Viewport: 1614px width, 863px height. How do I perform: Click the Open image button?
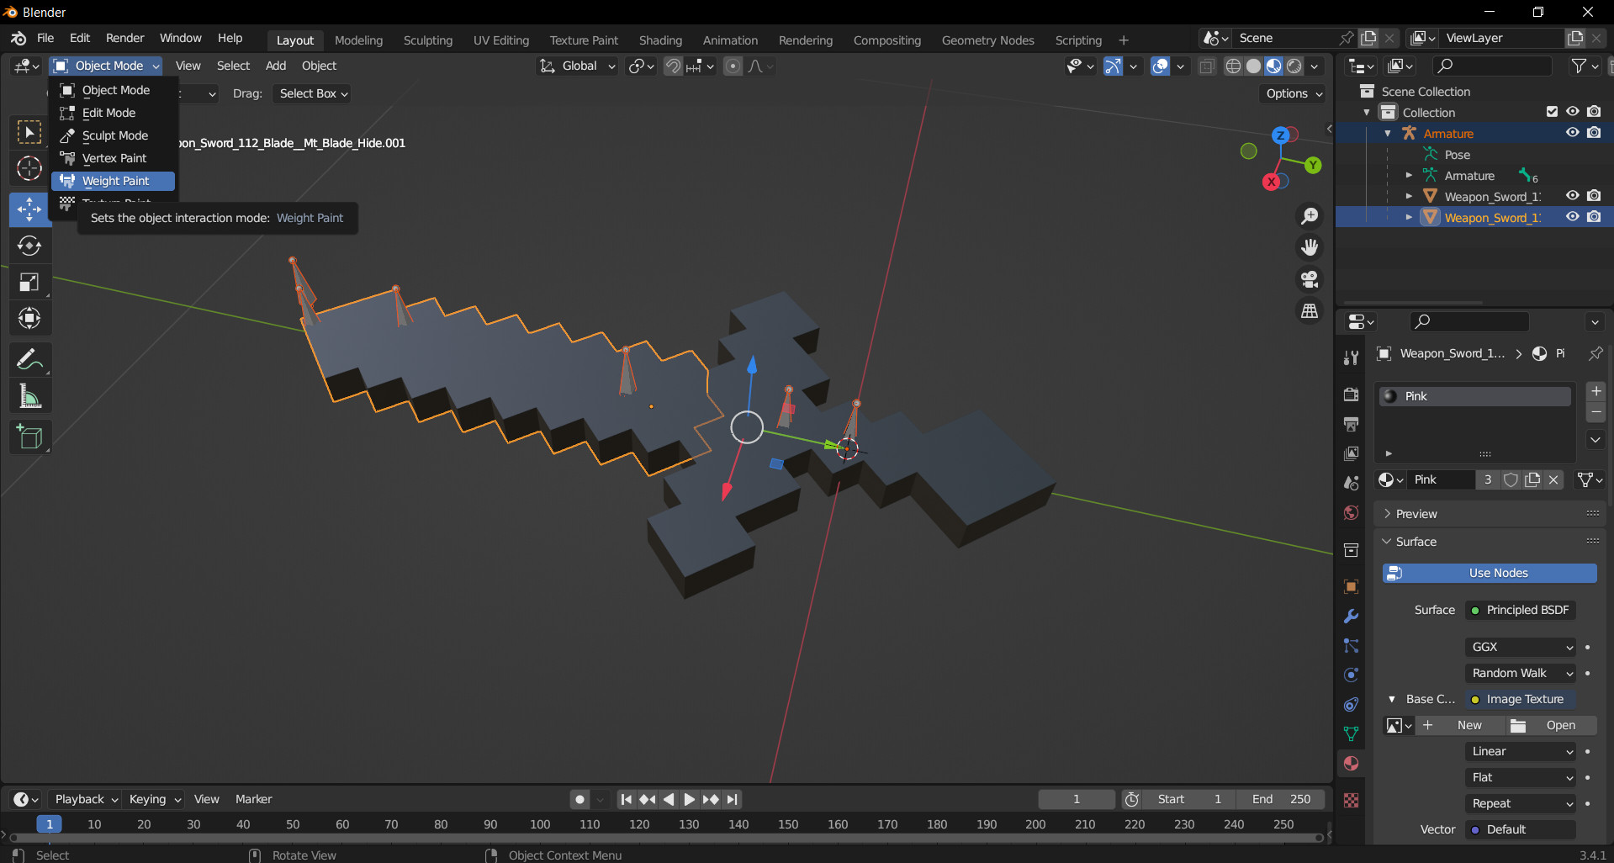1552,725
